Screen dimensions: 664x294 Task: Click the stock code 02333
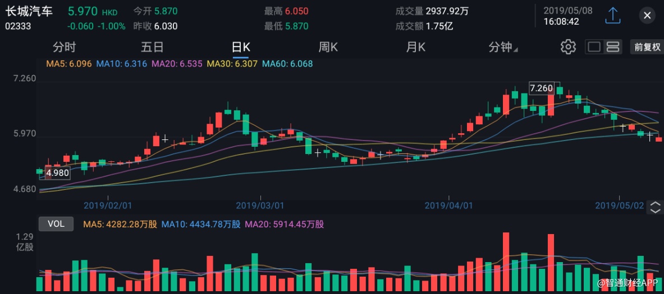click(x=18, y=27)
